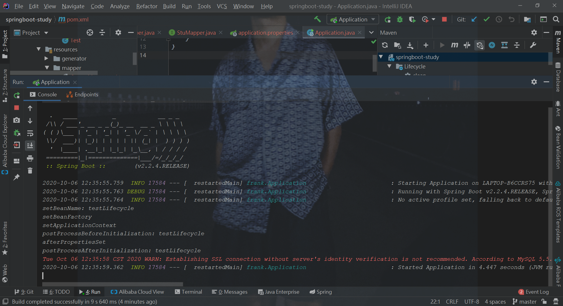Click the UTF-8 encoding indicator
The image size is (563, 306).
tap(472, 302)
